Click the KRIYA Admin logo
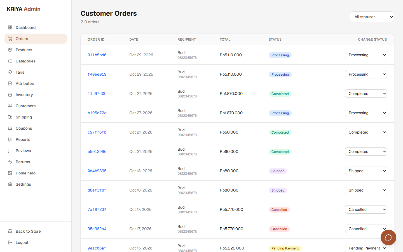This screenshot has height=252, width=403. pos(24,9)
